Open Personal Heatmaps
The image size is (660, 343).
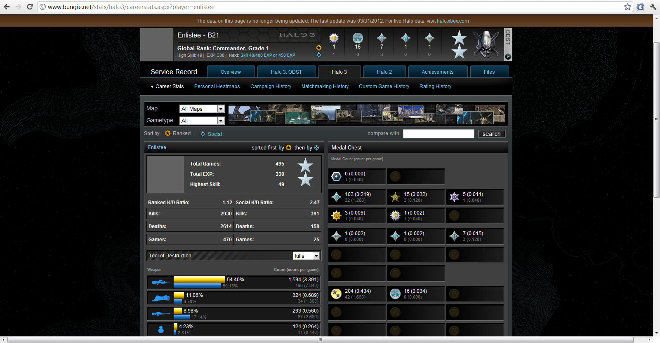(x=217, y=86)
